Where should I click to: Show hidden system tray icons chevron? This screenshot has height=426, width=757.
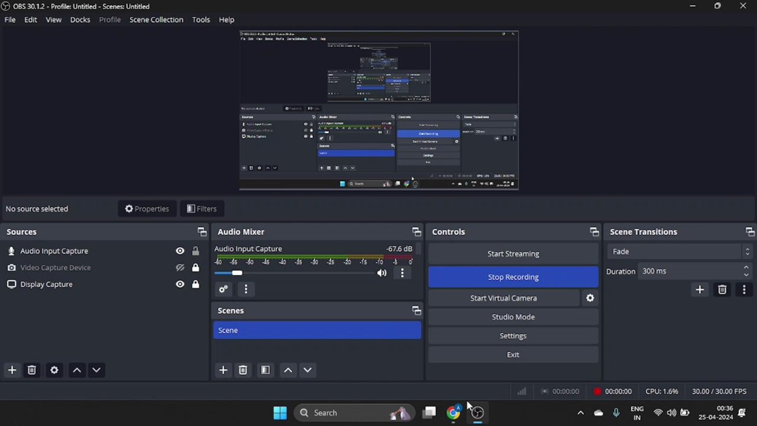click(x=580, y=413)
